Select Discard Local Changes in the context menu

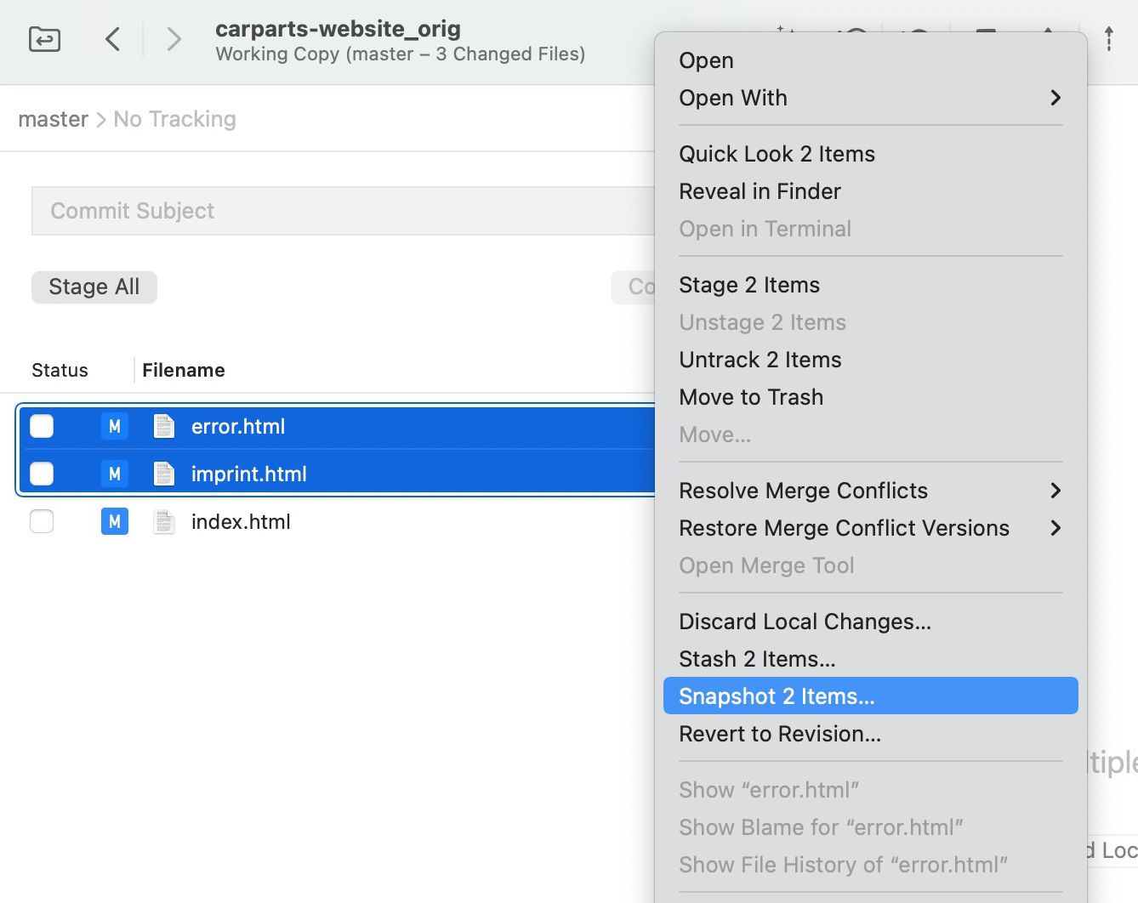click(x=805, y=622)
